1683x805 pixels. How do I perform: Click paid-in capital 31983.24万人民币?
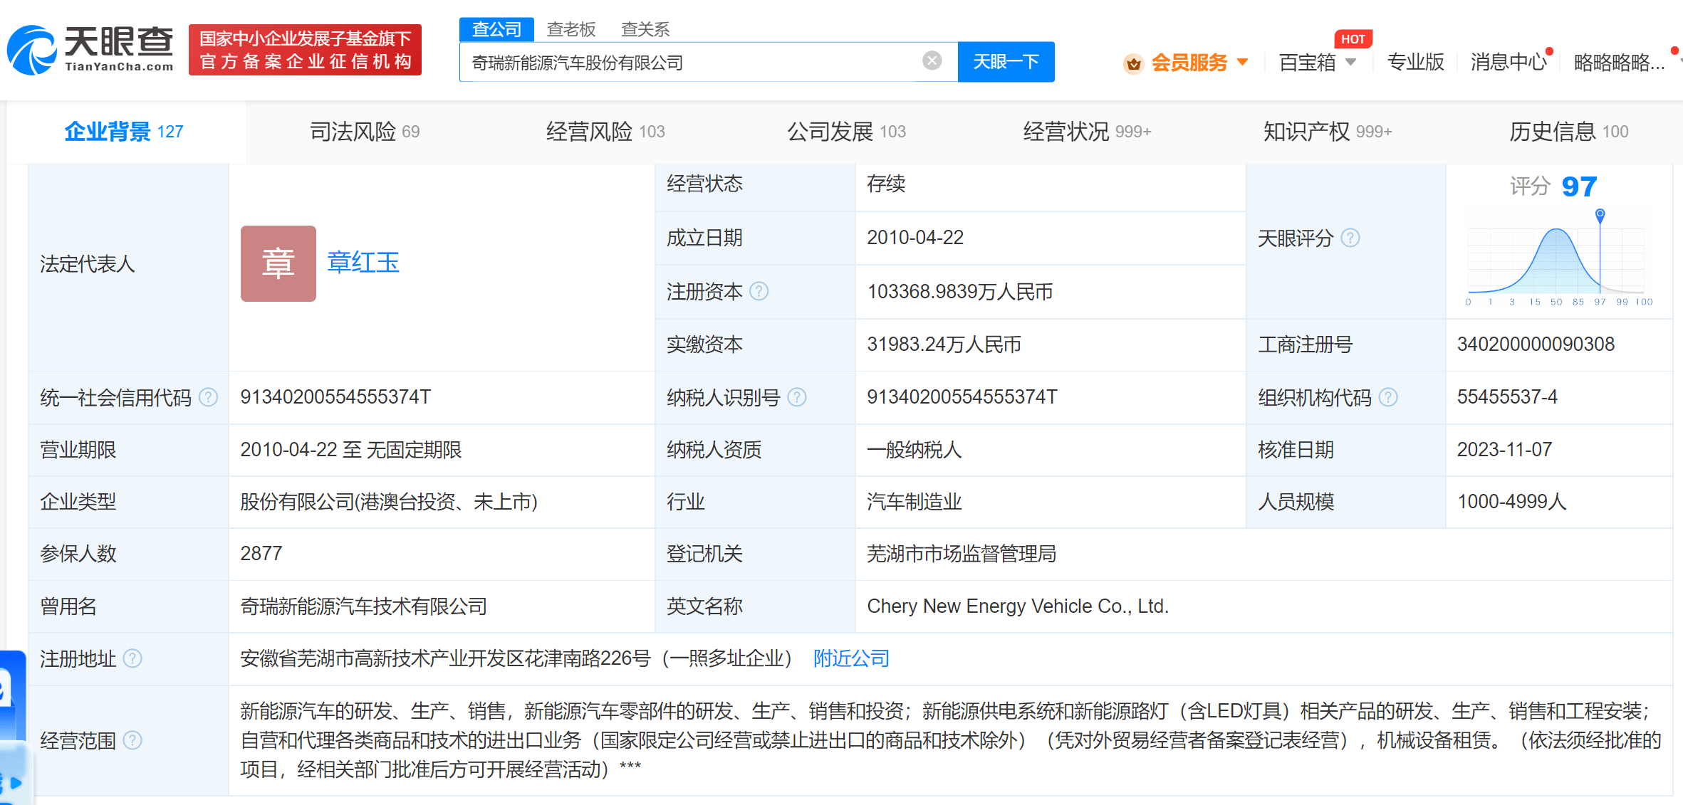click(944, 344)
